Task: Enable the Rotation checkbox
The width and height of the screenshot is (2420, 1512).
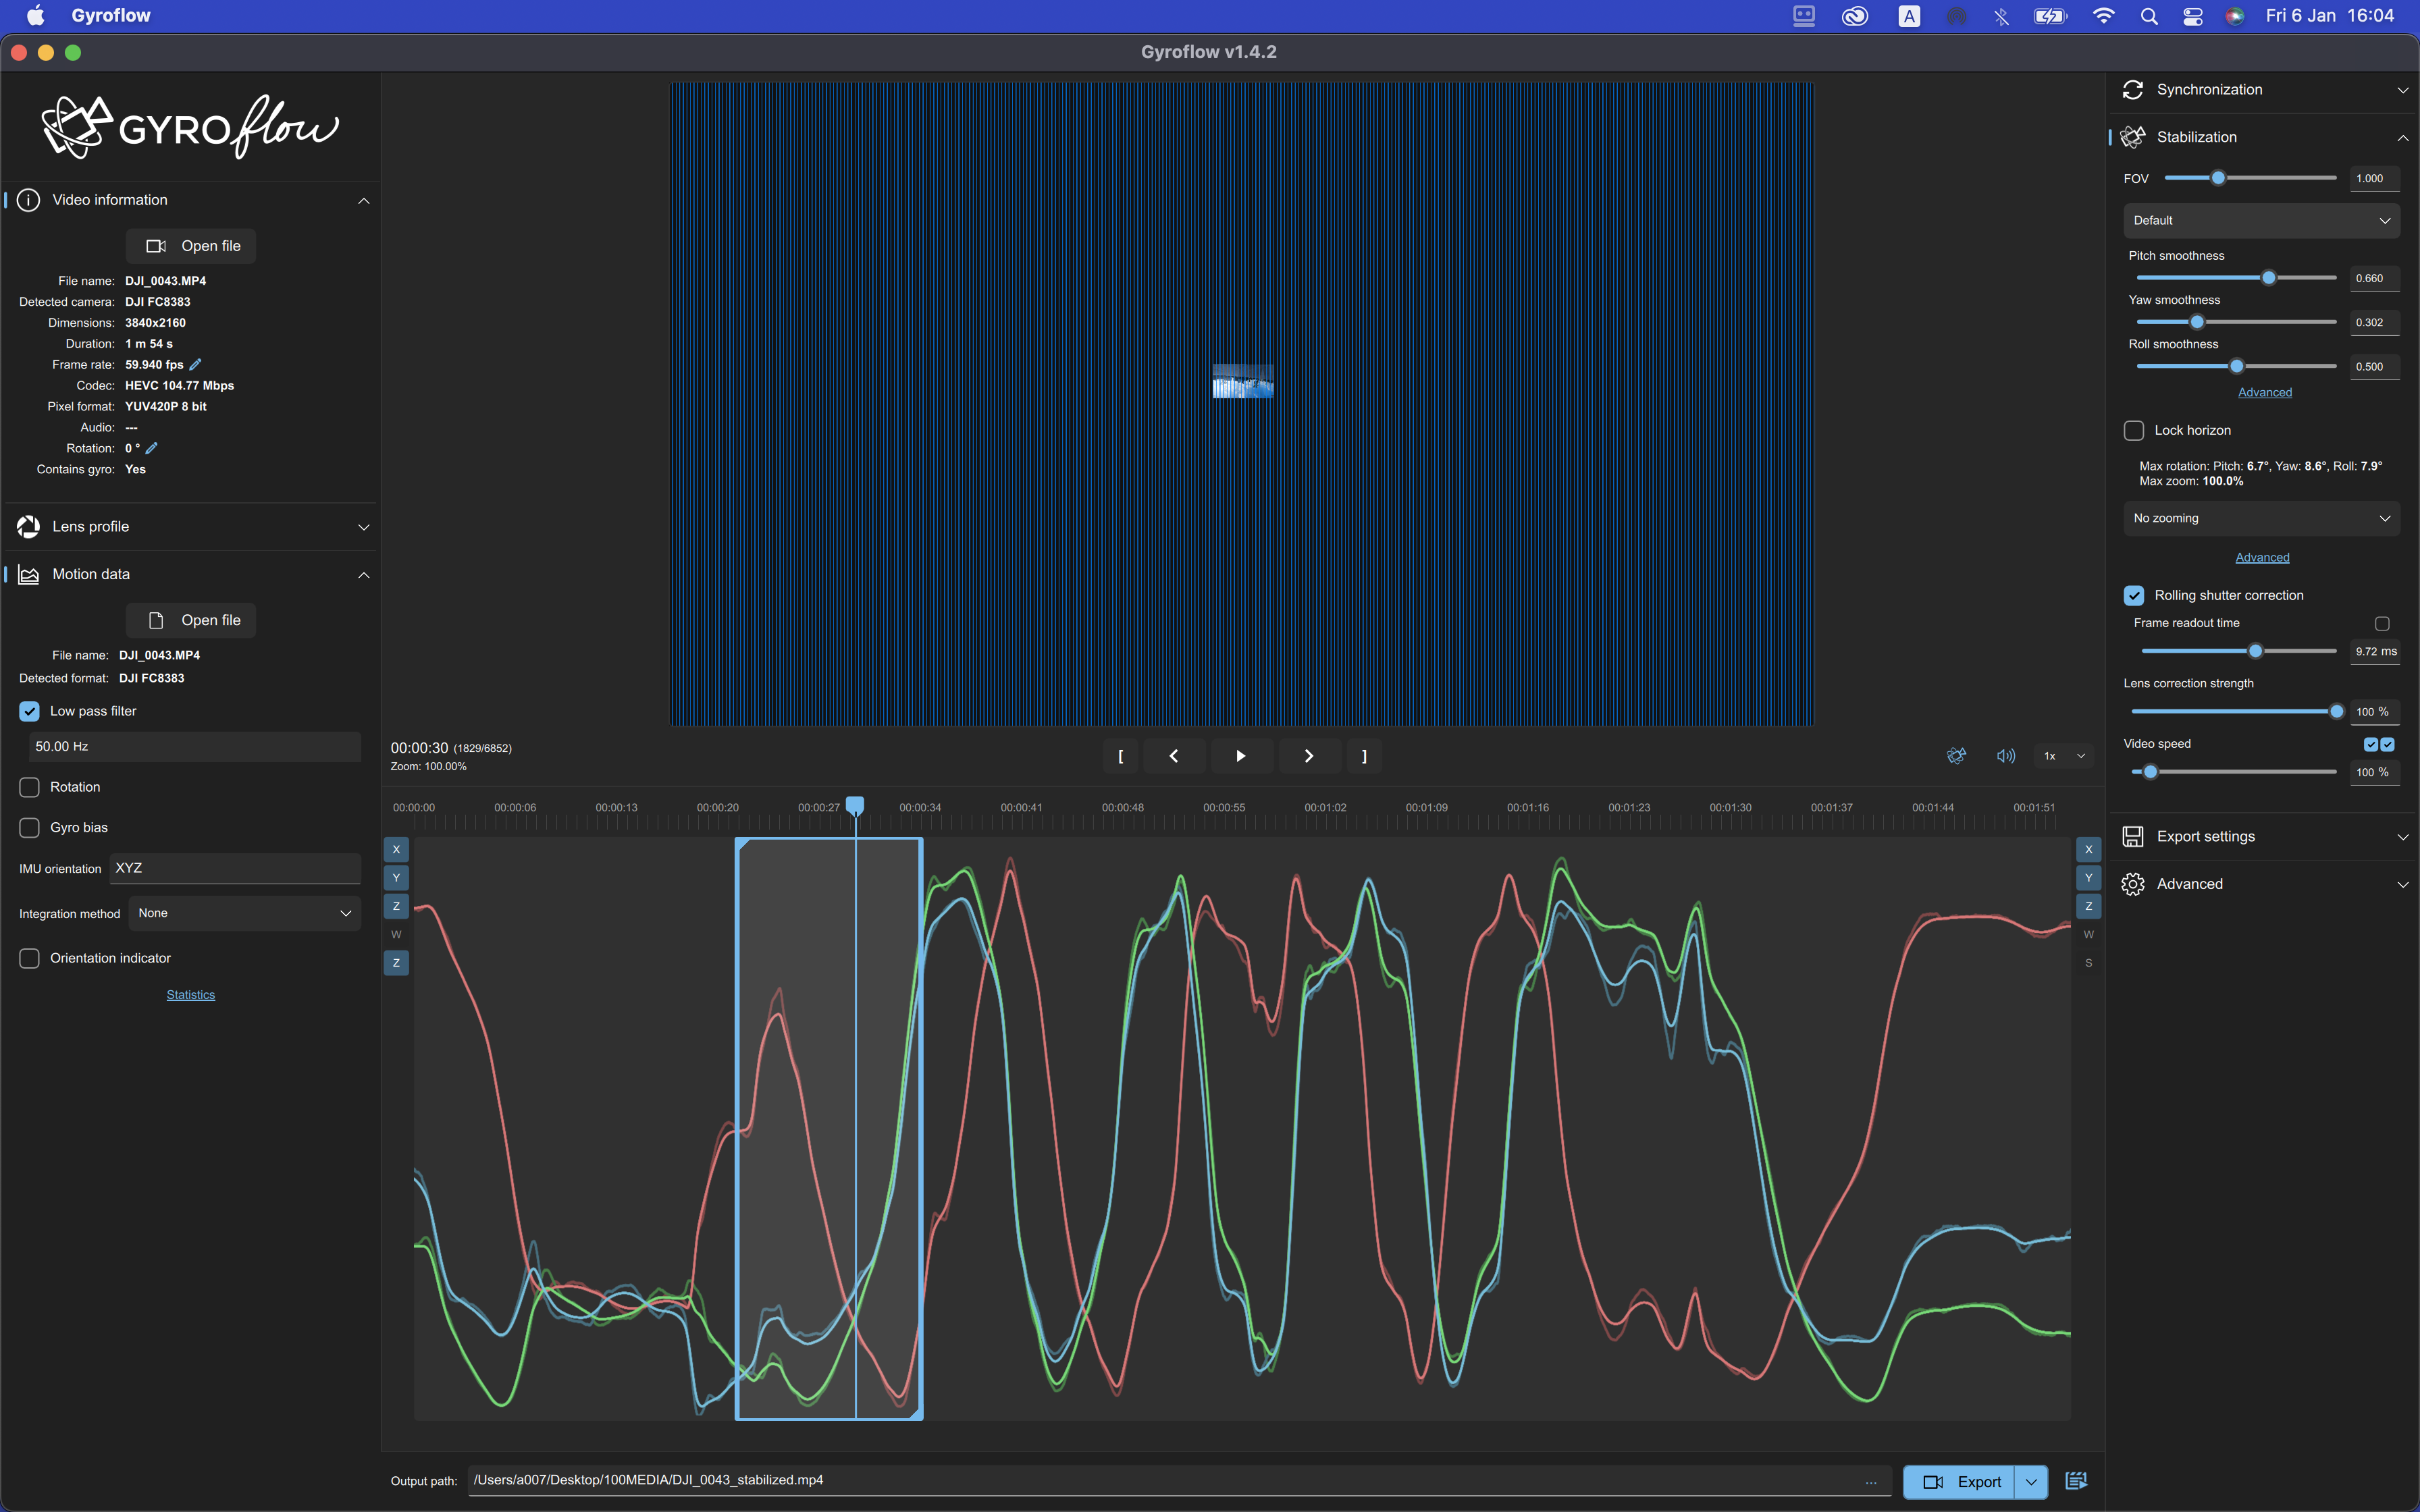Action: click(x=29, y=787)
